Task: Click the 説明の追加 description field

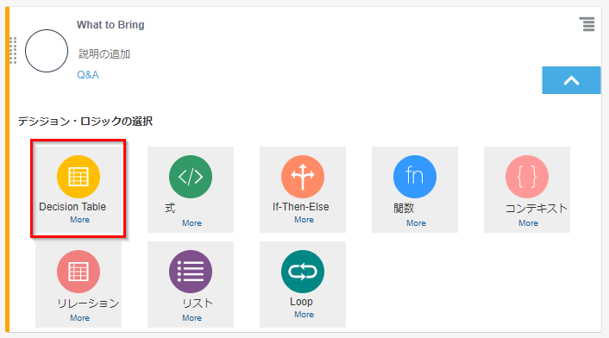Action: pos(104,54)
